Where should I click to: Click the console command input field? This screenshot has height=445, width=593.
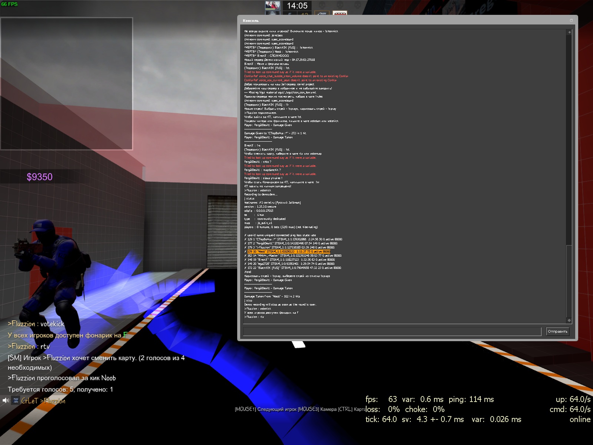point(392,332)
